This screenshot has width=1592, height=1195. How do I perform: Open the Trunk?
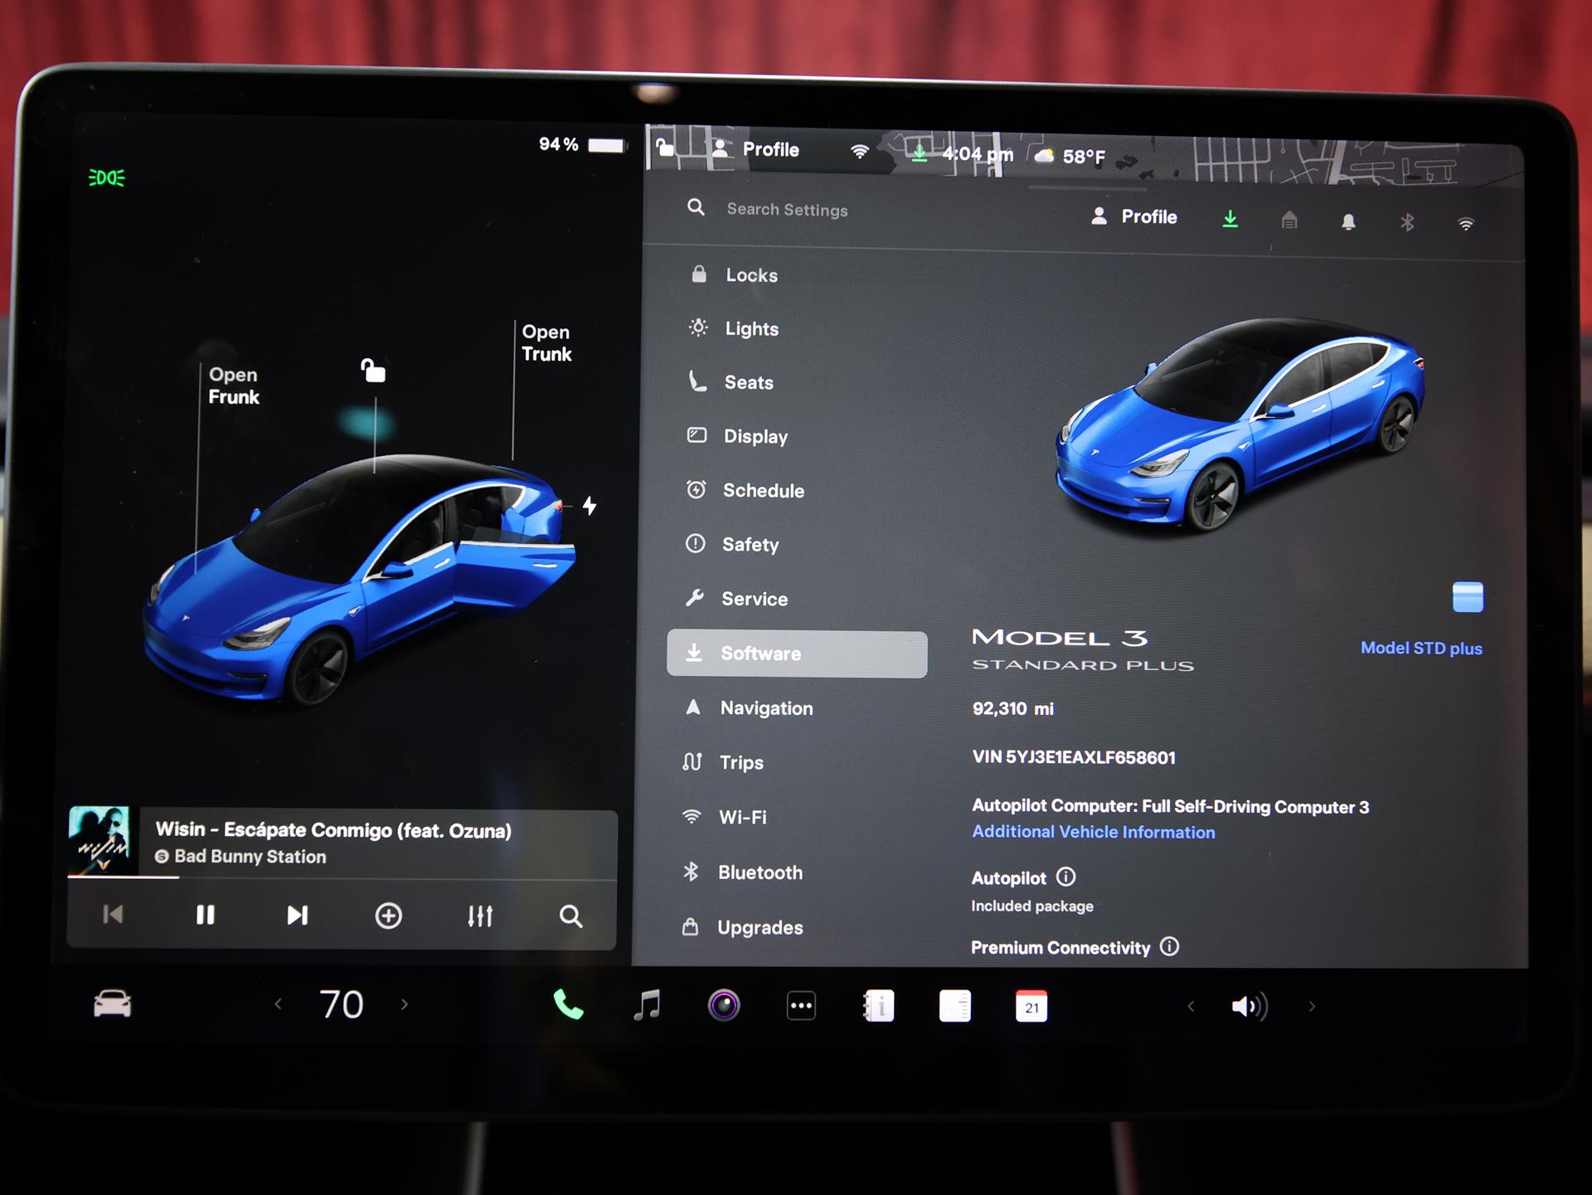point(546,342)
